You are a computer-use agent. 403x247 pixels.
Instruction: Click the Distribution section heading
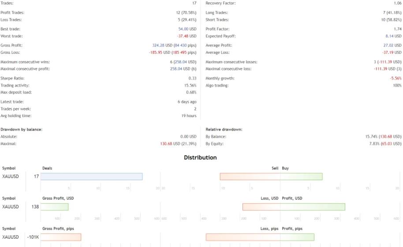tap(200, 158)
